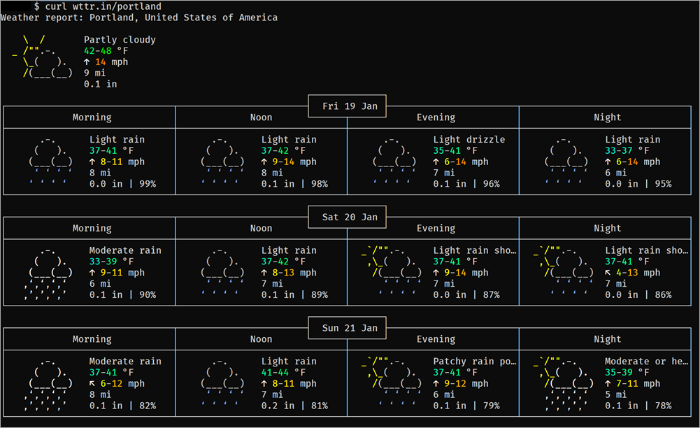Click the current wind speed 14 mph
Screen dimensions: 700x428
106,62
